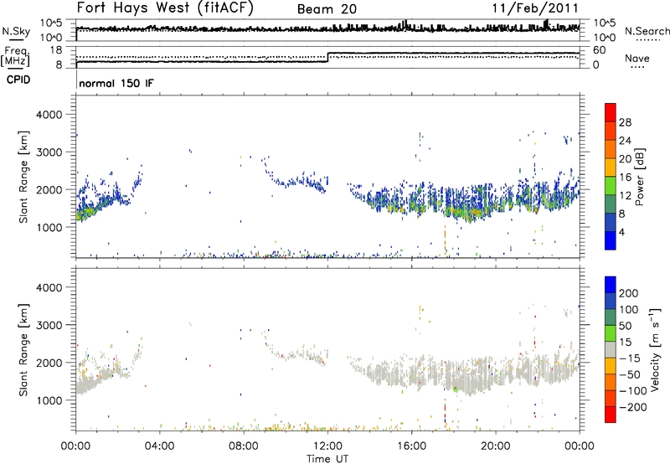Click the 'N.Search' legend label
Viewport: 670px width, 464px height.
coord(647,31)
